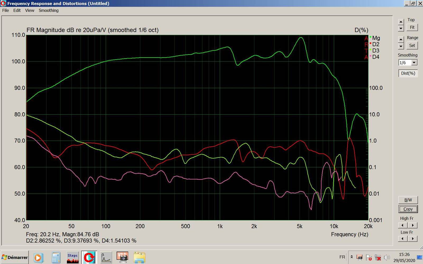Click the D3:9.37693 % readout text
This screenshot has width=423, height=264.
tap(81, 241)
